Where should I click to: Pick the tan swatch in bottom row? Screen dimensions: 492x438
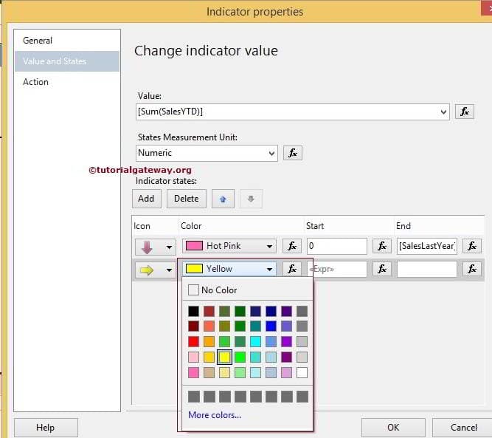click(x=209, y=373)
